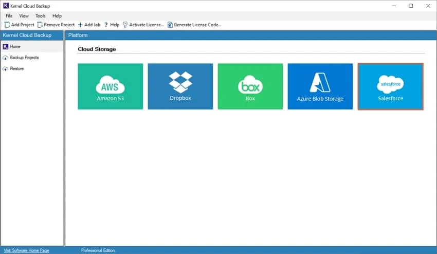
Task: Click Activate License in the toolbar
Action: point(143,25)
